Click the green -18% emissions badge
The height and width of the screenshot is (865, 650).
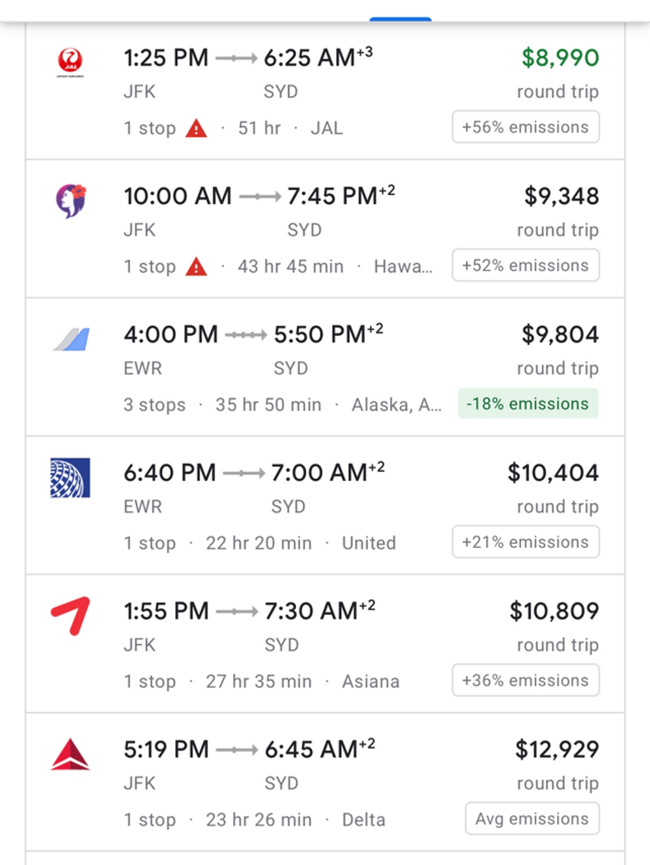pyautogui.click(x=528, y=403)
